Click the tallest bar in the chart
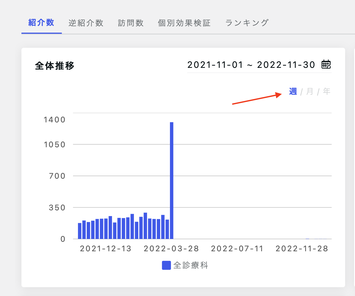Viewport: 355px width, 296px height. tap(172, 180)
